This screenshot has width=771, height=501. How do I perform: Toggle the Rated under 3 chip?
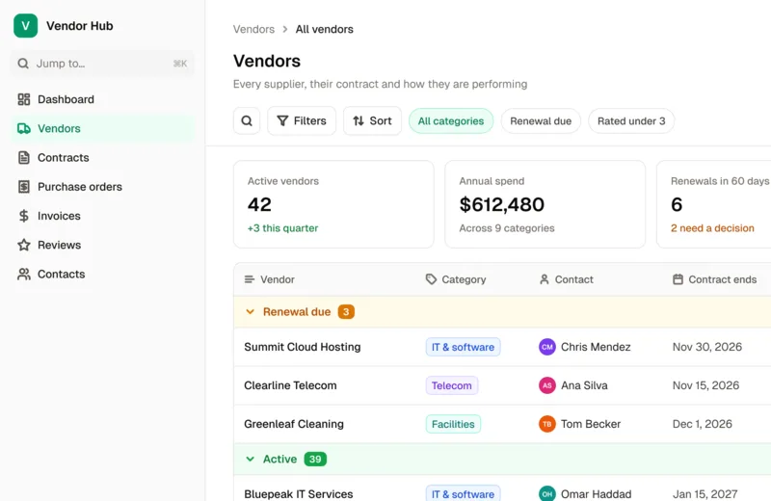pyautogui.click(x=631, y=121)
